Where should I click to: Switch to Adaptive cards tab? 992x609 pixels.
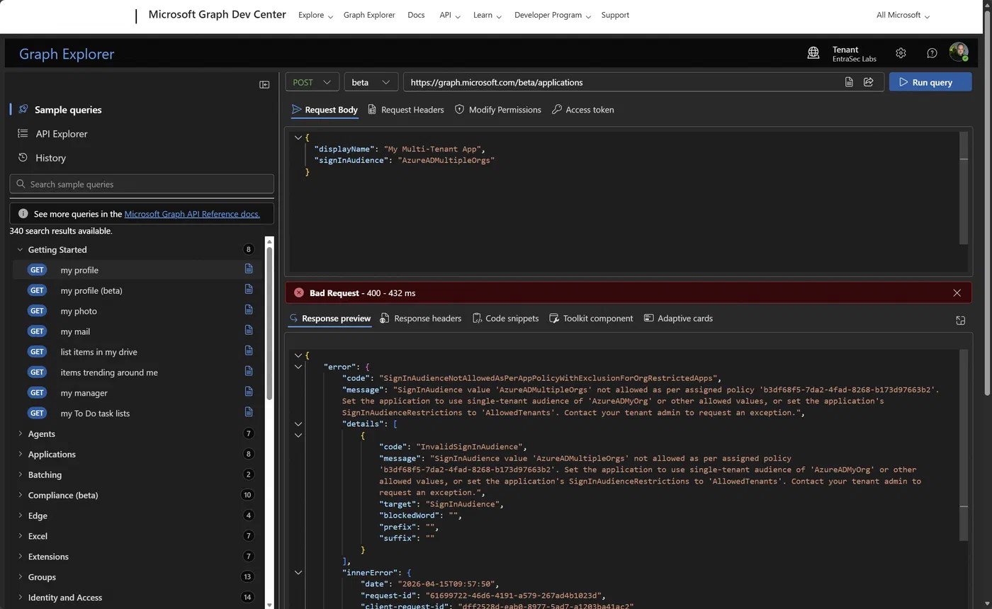[679, 319]
